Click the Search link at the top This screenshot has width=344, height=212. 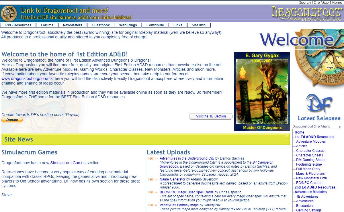pyautogui.click(x=305, y=2)
